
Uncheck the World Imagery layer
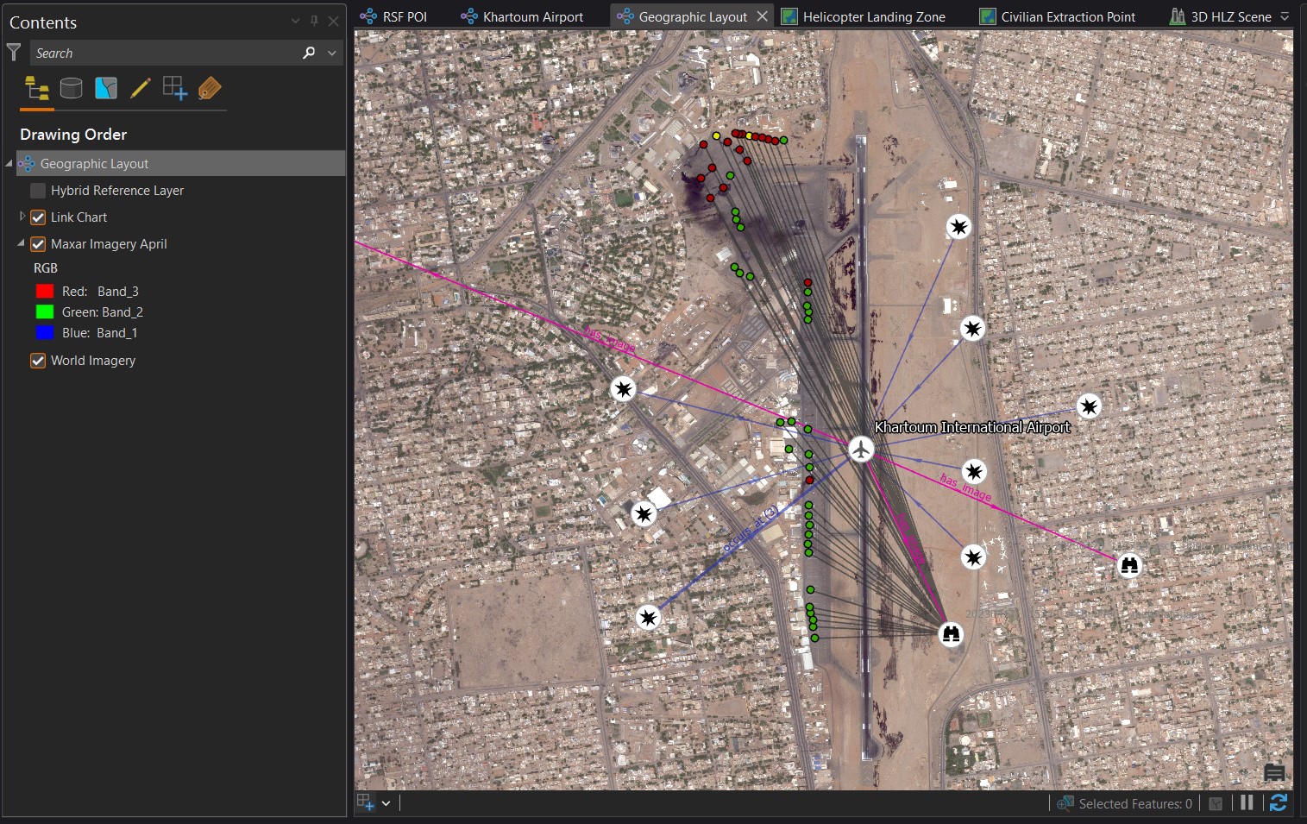(38, 360)
